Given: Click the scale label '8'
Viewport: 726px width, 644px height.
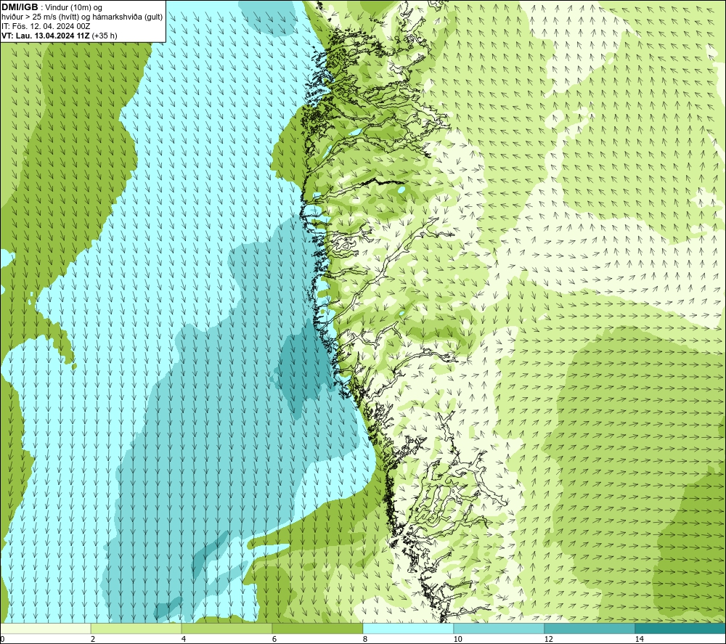Looking at the screenshot, I should 365,639.
